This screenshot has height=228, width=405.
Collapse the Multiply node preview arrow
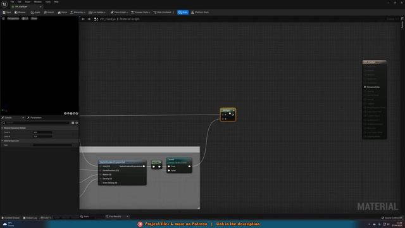pyautogui.click(x=234, y=110)
